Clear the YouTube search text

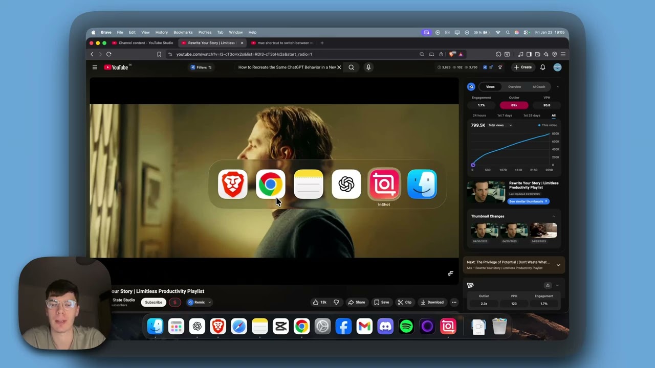coord(339,67)
